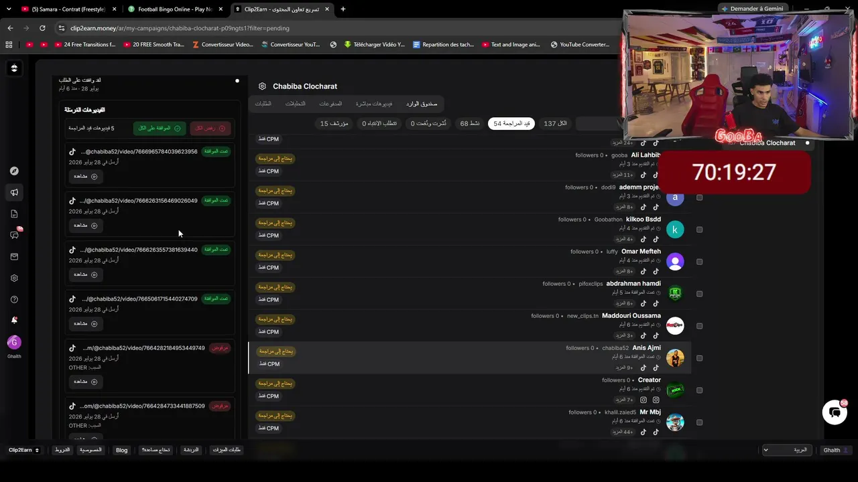Screen dimensions: 858x482
Task: Switch to the الطلبات requests tab
Action: click(263, 104)
